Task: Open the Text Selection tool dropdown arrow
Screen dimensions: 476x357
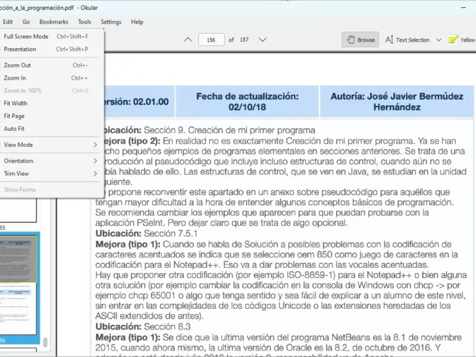Action: 439,40
